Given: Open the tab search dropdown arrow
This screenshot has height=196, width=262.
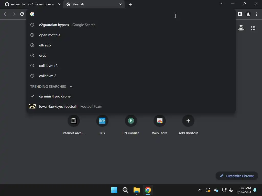Looking at the screenshot, I should coord(221,4).
